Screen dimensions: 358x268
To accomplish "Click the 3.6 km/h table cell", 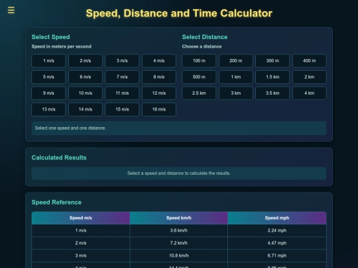I will click(x=179, y=230).
